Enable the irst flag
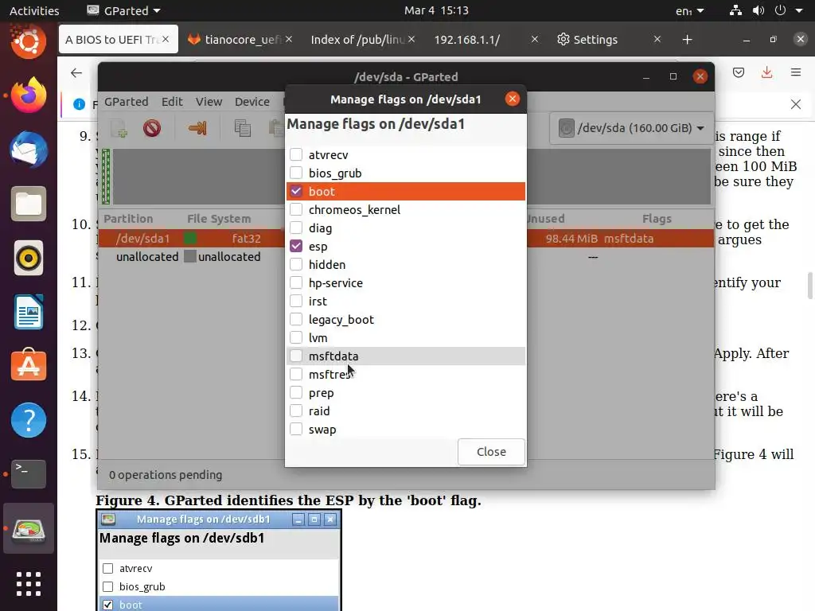Image resolution: width=815 pixels, height=611 pixels. tap(296, 302)
